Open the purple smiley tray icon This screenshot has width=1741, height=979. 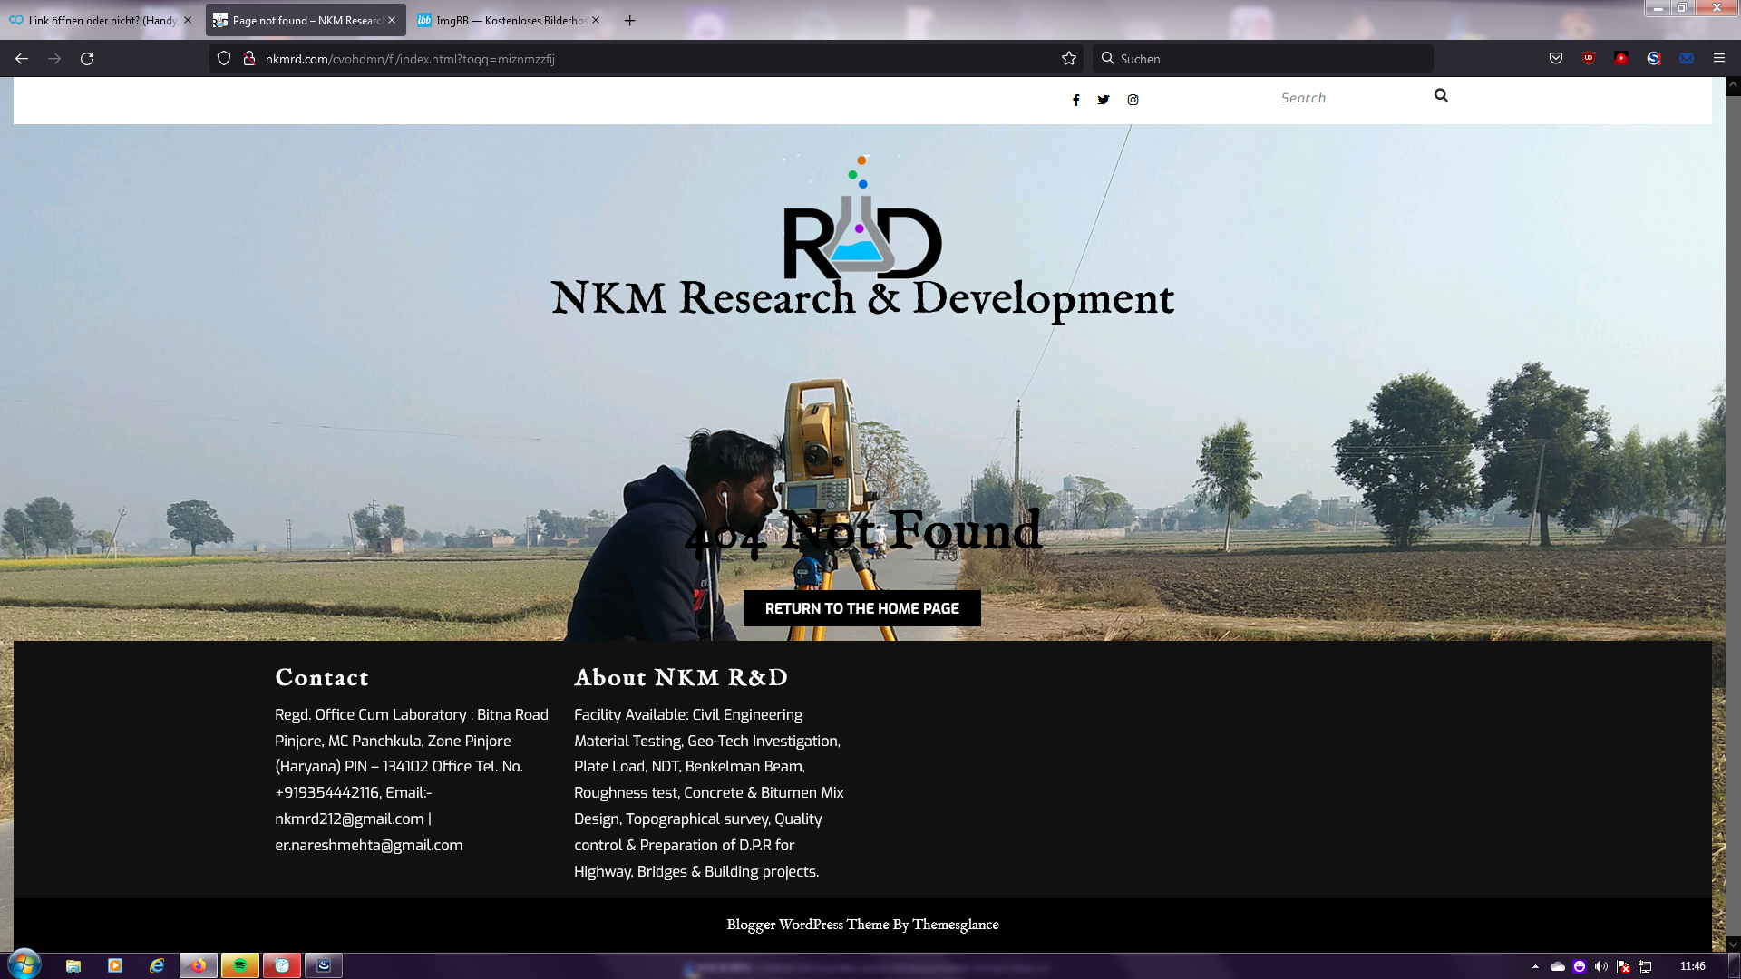(x=1580, y=966)
